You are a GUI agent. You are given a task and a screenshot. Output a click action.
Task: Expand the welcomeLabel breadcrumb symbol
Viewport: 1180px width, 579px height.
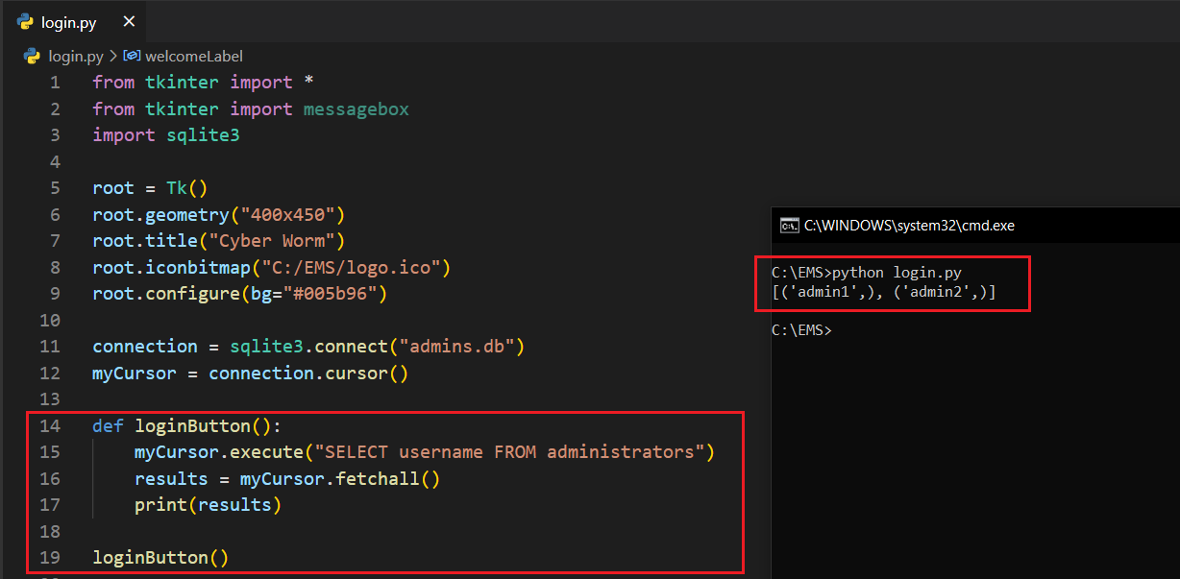[193, 56]
